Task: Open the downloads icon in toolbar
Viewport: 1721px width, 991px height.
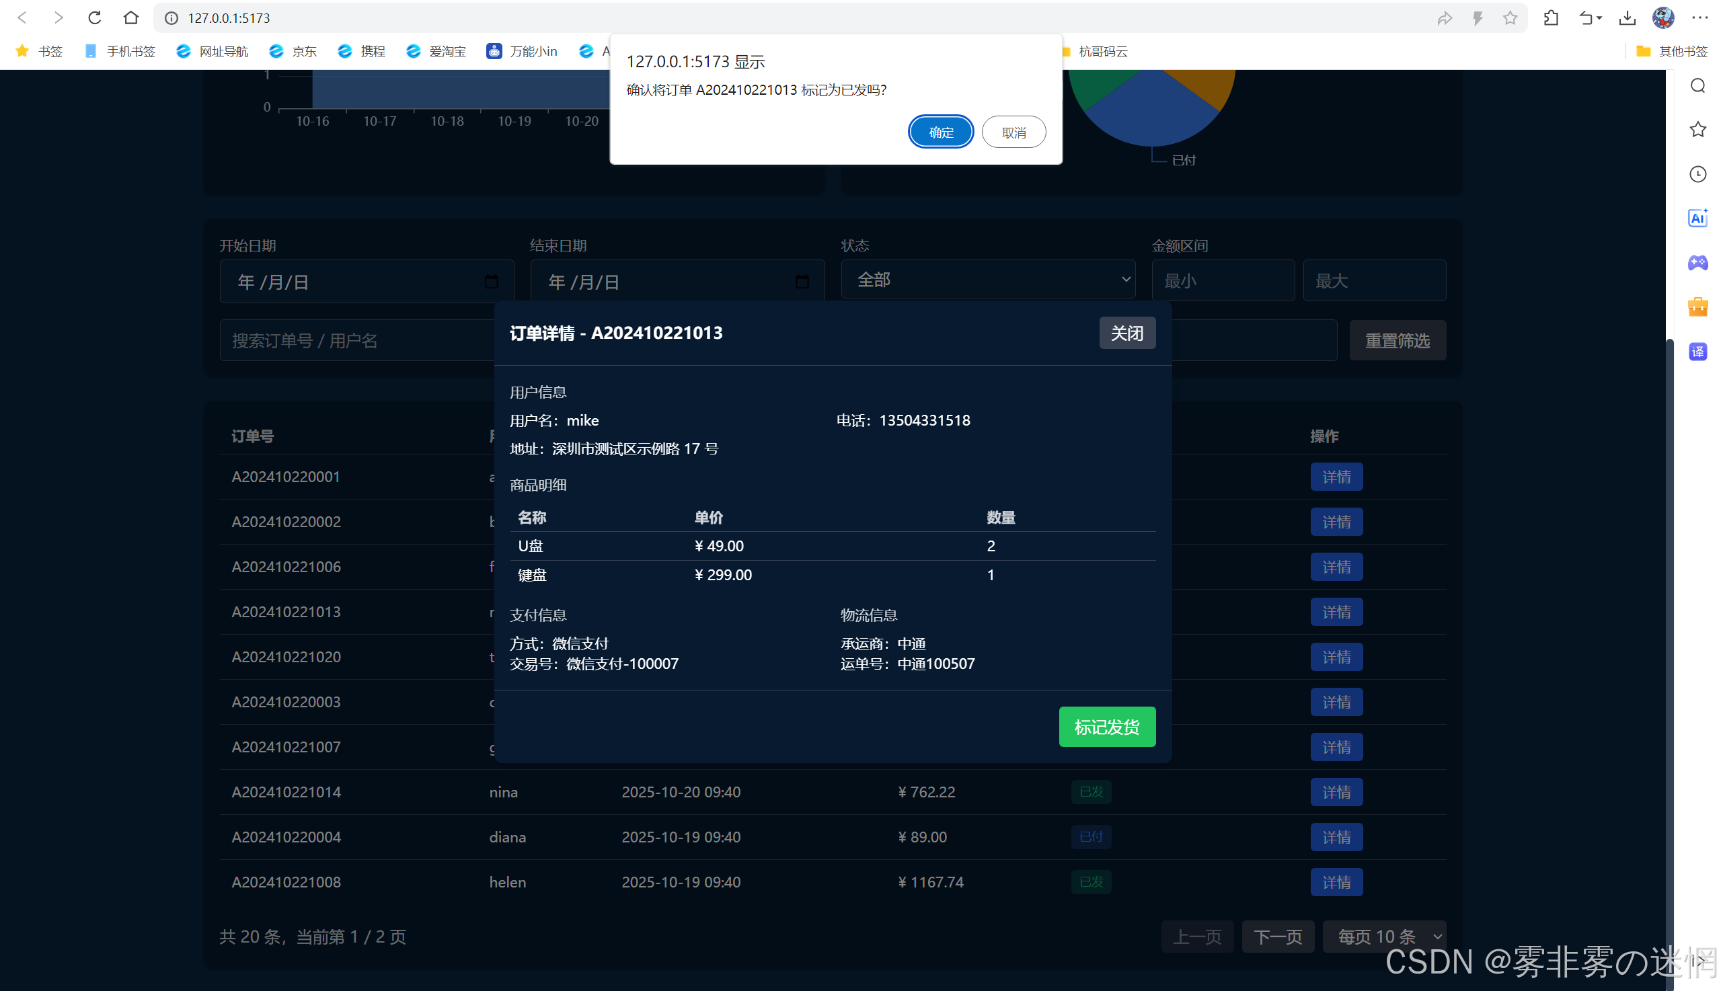Action: (x=1627, y=17)
